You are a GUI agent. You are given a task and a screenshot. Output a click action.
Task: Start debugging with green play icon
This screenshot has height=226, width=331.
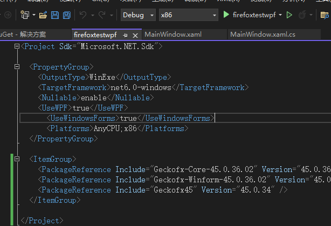coord(226,15)
